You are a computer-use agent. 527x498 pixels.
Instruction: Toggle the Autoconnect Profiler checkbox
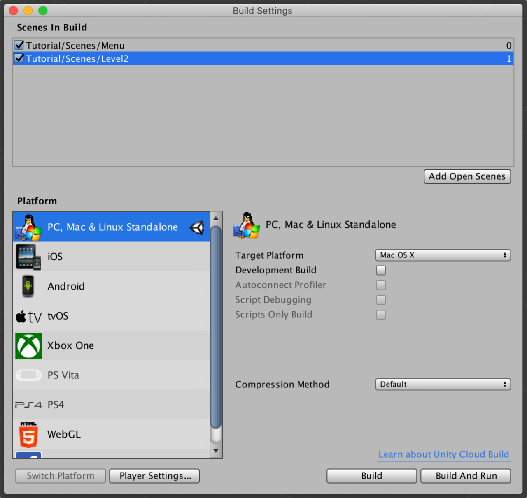381,285
